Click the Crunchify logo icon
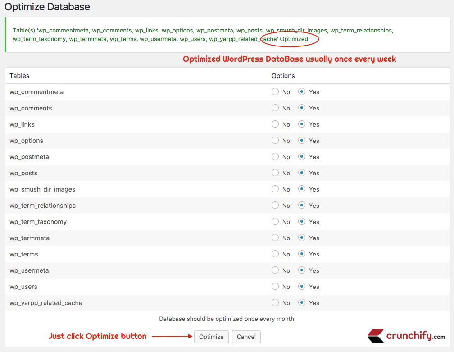Screen dimensions: 454x352 click(x=376, y=336)
